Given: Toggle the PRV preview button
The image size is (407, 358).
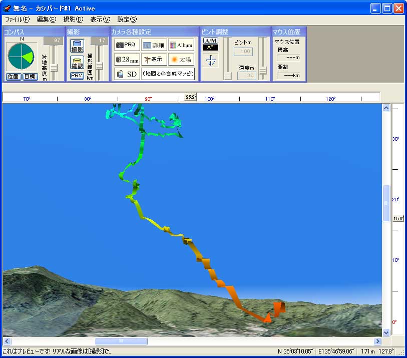Looking at the screenshot, I should [77, 76].
